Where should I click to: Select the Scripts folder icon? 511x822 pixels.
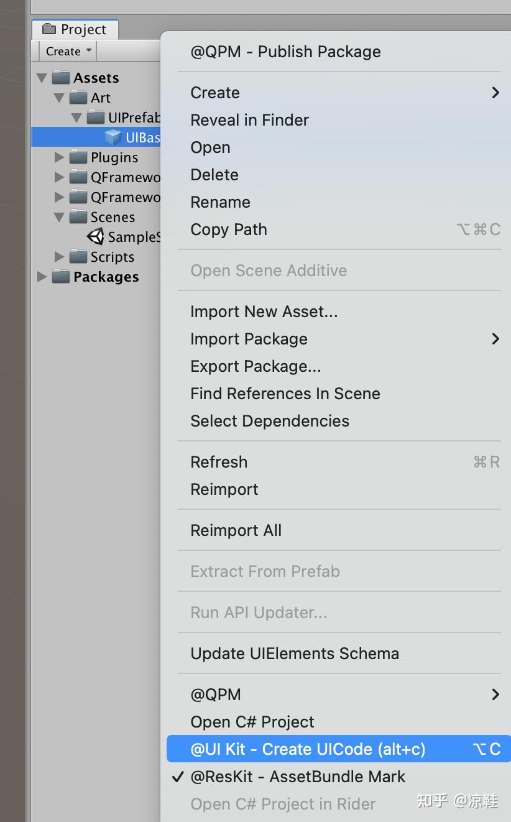click(79, 256)
